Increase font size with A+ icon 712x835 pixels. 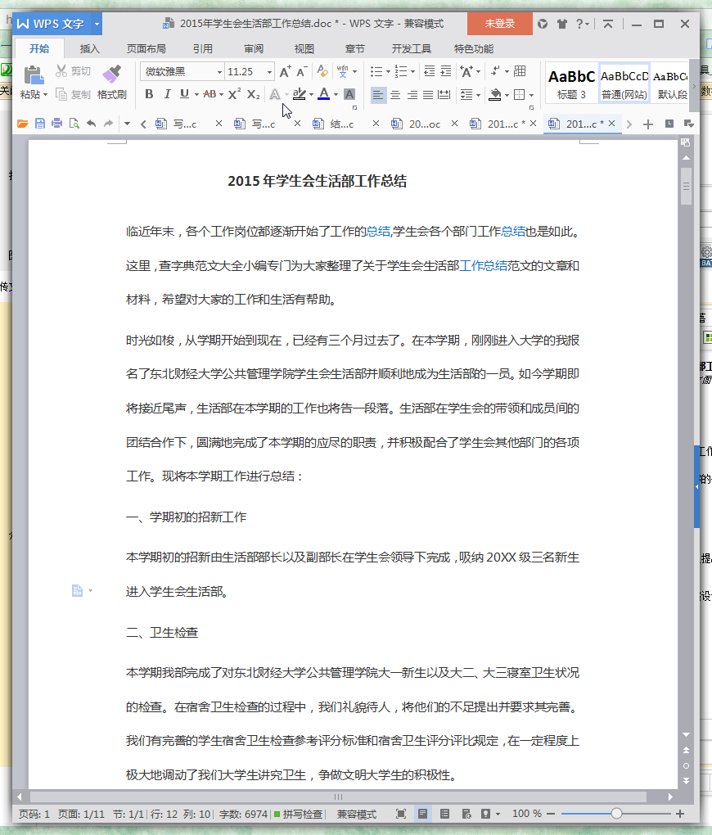286,72
